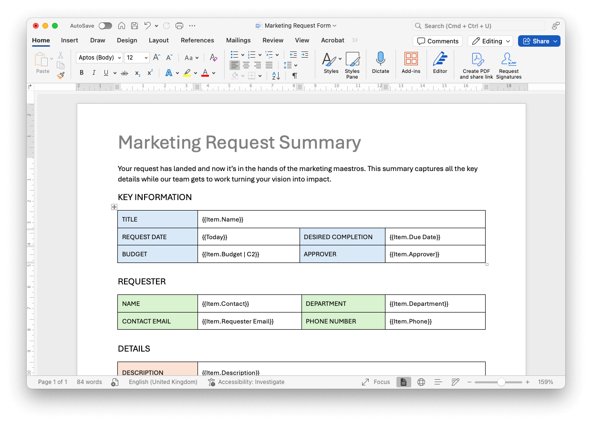Increase font size with the larger A icon
Image resolution: width=592 pixels, height=424 pixels.
[156, 58]
